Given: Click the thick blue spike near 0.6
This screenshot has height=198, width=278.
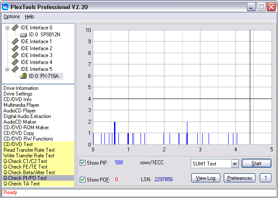Looking at the screenshot, I should pos(114,133).
